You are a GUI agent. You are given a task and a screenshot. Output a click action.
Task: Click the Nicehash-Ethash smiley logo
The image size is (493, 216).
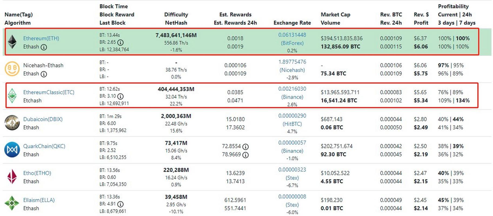coord(12,69)
